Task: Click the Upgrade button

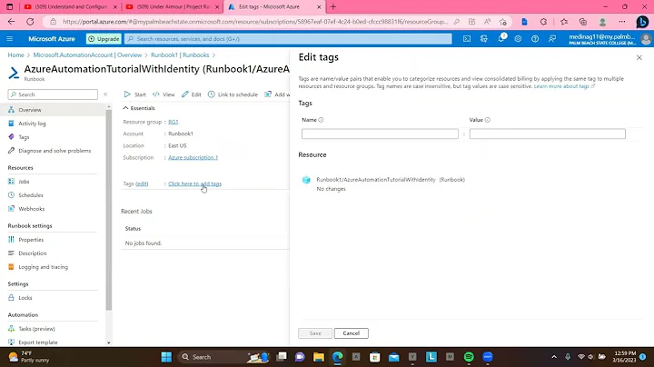Action: pos(104,39)
